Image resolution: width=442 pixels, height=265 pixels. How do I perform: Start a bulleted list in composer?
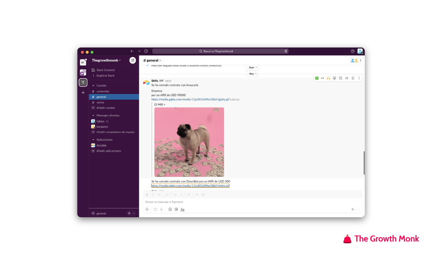[x=181, y=195]
